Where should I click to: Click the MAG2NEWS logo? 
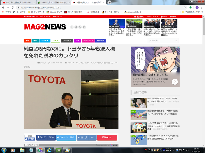coord(45,27)
